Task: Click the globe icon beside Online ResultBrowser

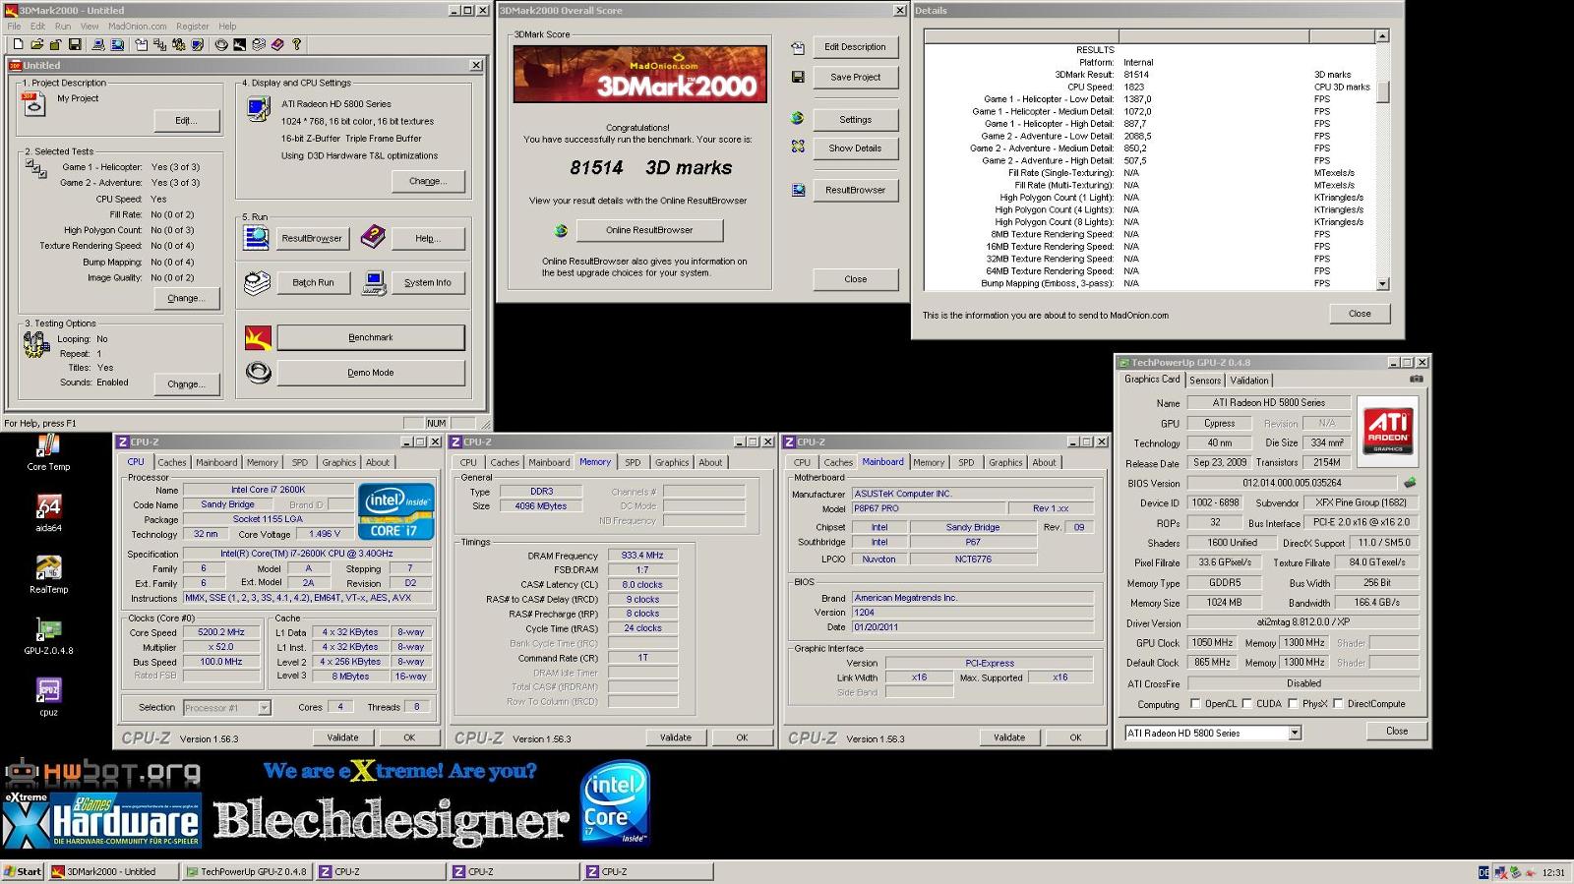Action: click(x=561, y=230)
